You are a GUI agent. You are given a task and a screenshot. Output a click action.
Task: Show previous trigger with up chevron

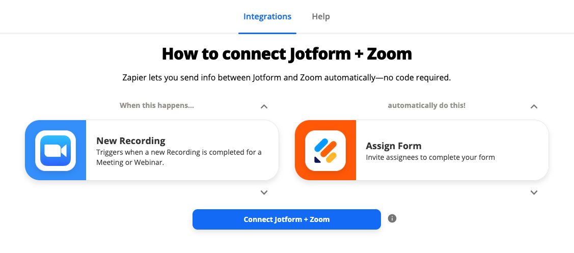[264, 106]
